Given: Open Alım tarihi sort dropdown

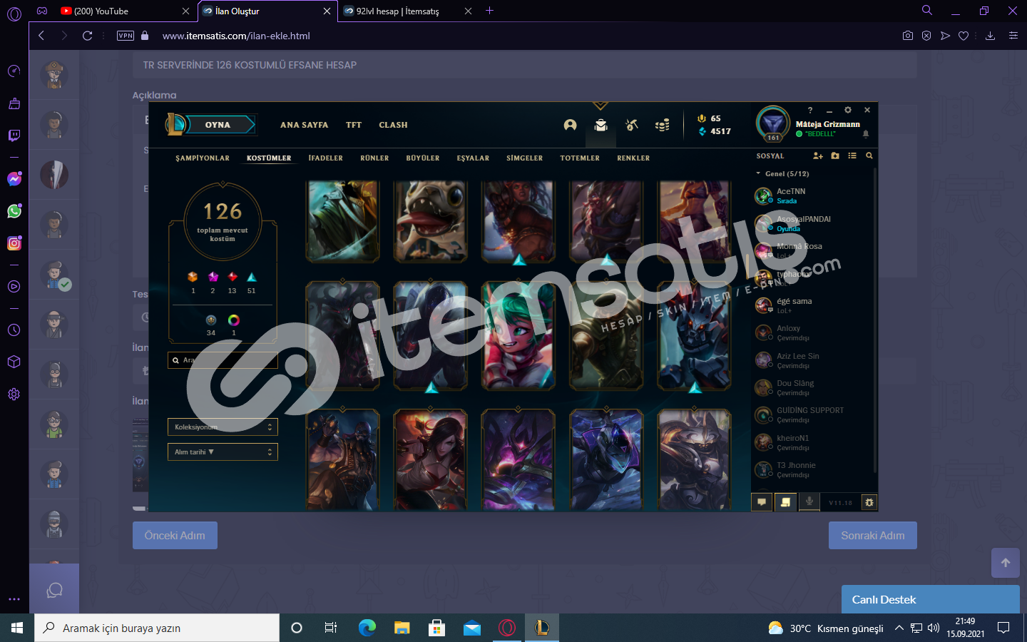Looking at the screenshot, I should (x=223, y=452).
